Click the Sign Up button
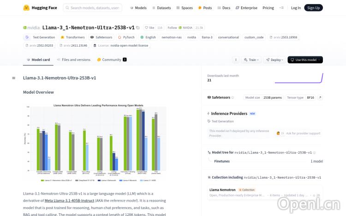The width and height of the screenshot is (346, 216). (313, 8)
